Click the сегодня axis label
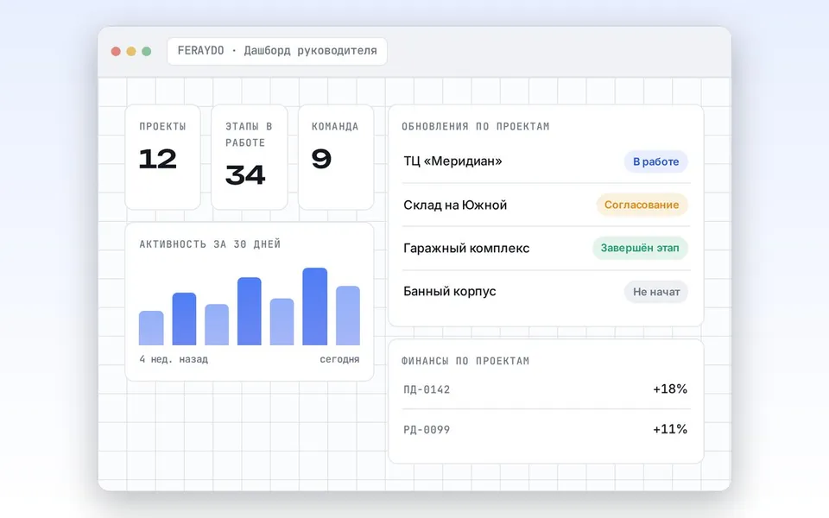 [x=339, y=359]
